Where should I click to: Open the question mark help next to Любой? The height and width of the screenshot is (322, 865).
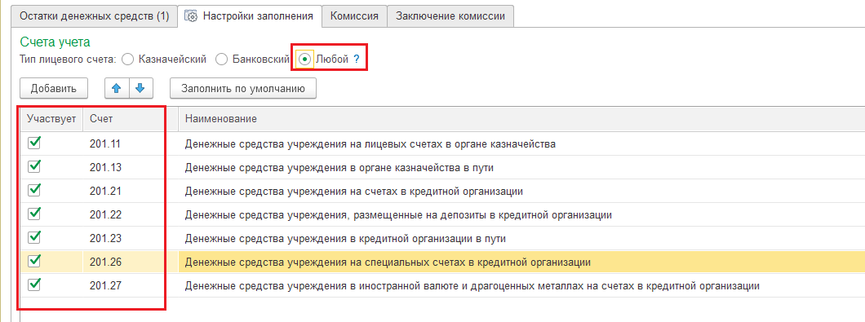357,60
